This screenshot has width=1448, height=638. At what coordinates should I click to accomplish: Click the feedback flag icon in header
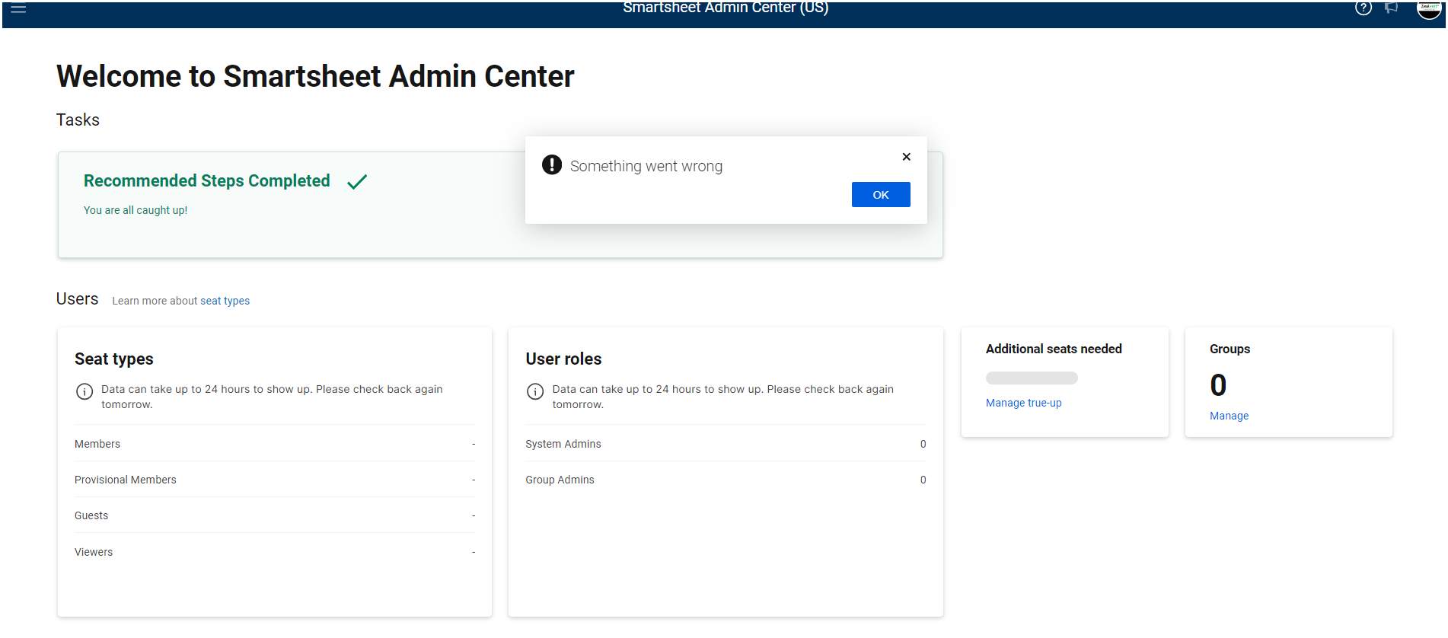click(x=1391, y=8)
